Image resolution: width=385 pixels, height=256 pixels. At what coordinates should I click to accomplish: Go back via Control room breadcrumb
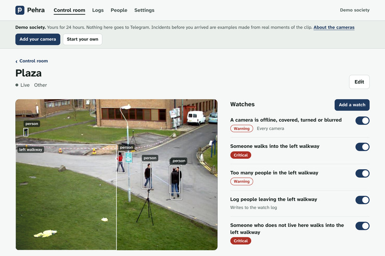point(33,61)
